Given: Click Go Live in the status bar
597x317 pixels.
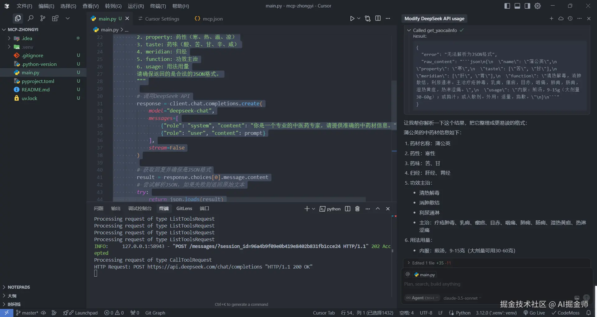Looking at the screenshot, I should (x=534, y=313).
